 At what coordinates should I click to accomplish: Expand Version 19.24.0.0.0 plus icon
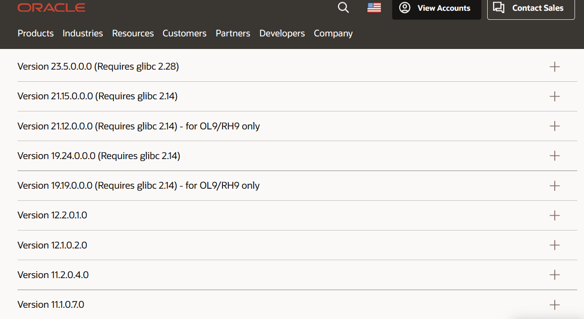coord(555,156)
